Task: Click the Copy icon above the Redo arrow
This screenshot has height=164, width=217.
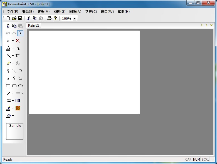Action: (14, 26)
